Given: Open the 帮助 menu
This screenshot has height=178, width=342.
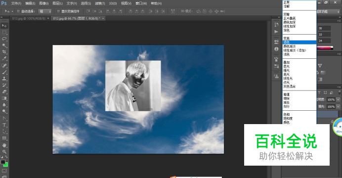Looking at the screenshot, I should pyautogui.click(x=156, y=3).
